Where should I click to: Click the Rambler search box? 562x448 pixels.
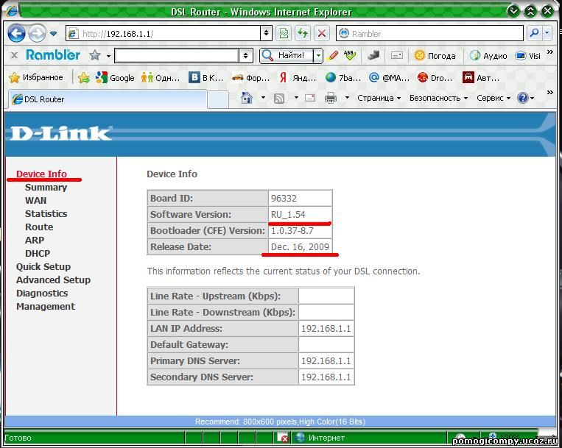(429, 34)
